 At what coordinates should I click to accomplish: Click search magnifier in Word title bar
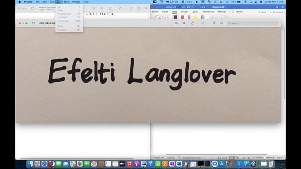coord(277,7)
